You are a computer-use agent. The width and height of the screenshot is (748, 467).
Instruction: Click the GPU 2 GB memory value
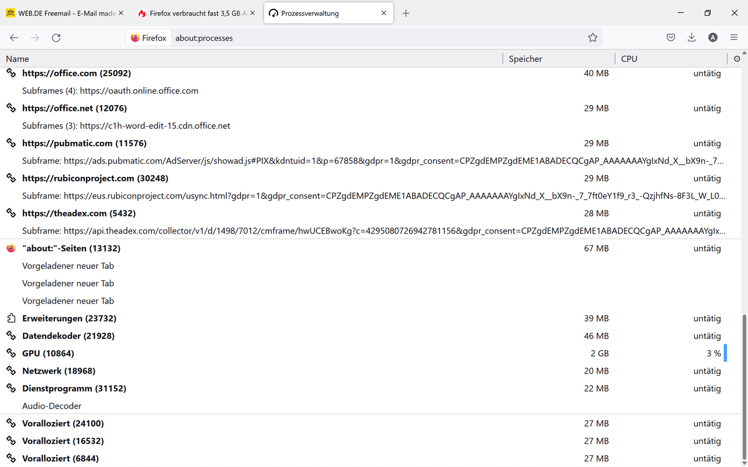point(600,353)
